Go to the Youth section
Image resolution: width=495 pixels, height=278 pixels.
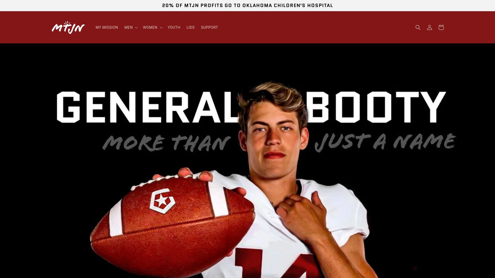pyautogui.click(x=174, y=27)
